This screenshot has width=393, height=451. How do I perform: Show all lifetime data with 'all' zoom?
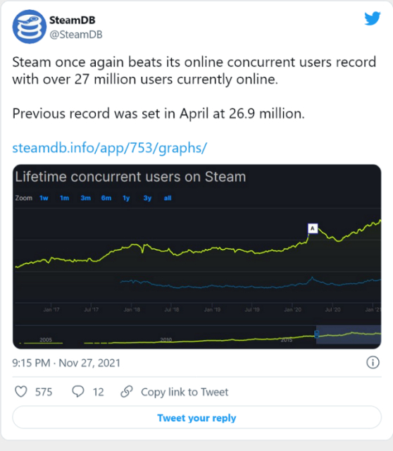click(x=168, y=198)
